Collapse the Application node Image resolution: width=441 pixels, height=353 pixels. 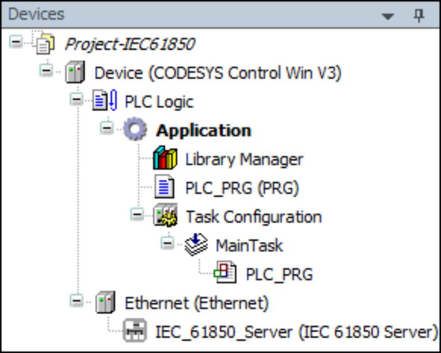107,128
